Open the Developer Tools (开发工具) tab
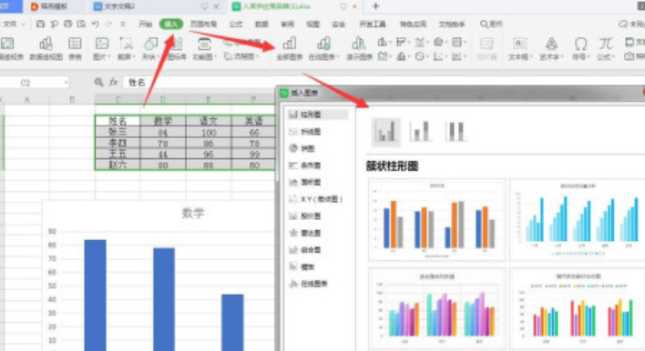 (x=373, y=25)
